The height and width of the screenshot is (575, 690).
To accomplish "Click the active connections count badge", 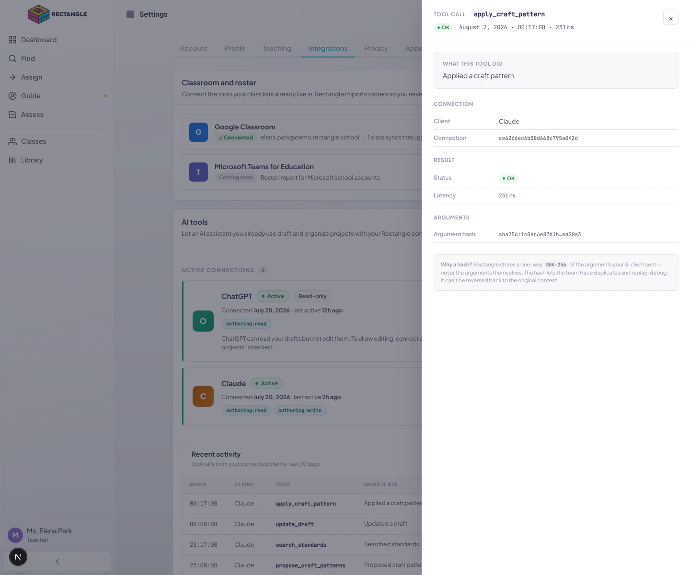I will [263, 270].
